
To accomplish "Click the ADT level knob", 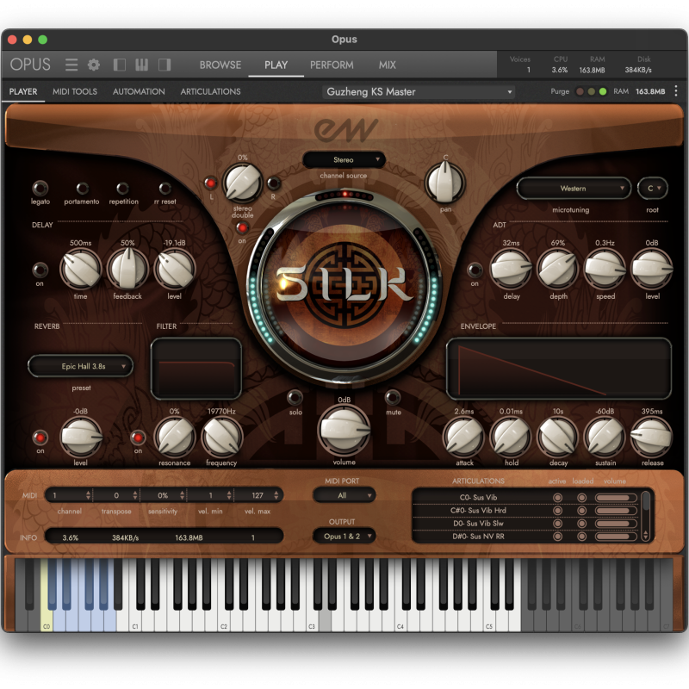I will pos(652,270).
